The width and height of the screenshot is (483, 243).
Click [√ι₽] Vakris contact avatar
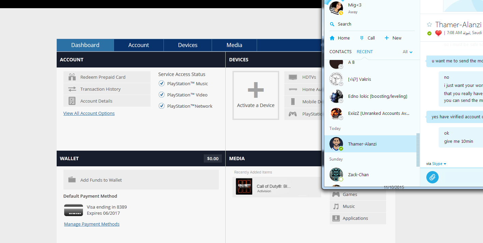336,79
